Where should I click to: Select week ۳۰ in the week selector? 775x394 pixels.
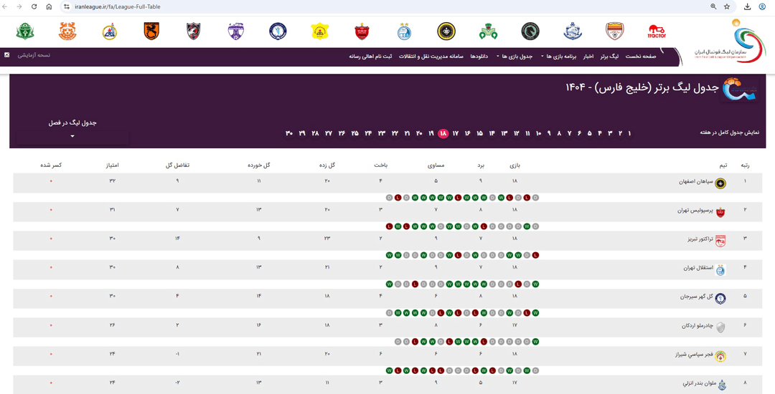(289, 133)
